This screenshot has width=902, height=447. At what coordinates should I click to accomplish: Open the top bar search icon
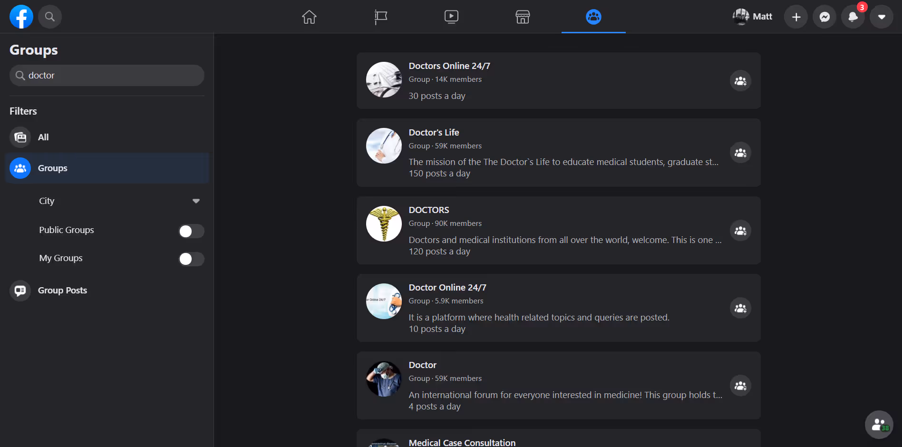point(50,17)
